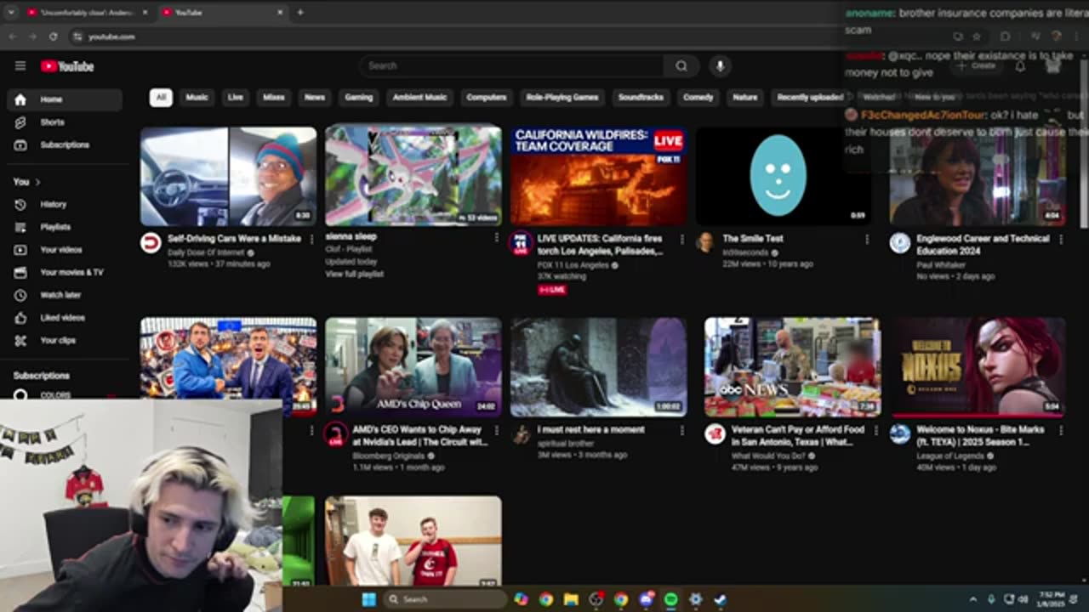This screenshot has height=612, width=1089.
Task: Open Spotify from the taskbar
Action: click(670, 599)
